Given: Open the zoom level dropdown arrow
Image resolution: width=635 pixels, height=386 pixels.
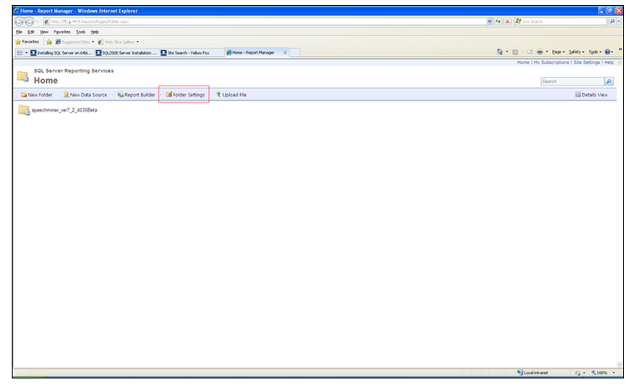Looking at the screenshot, I should click(x=613, y=373).
